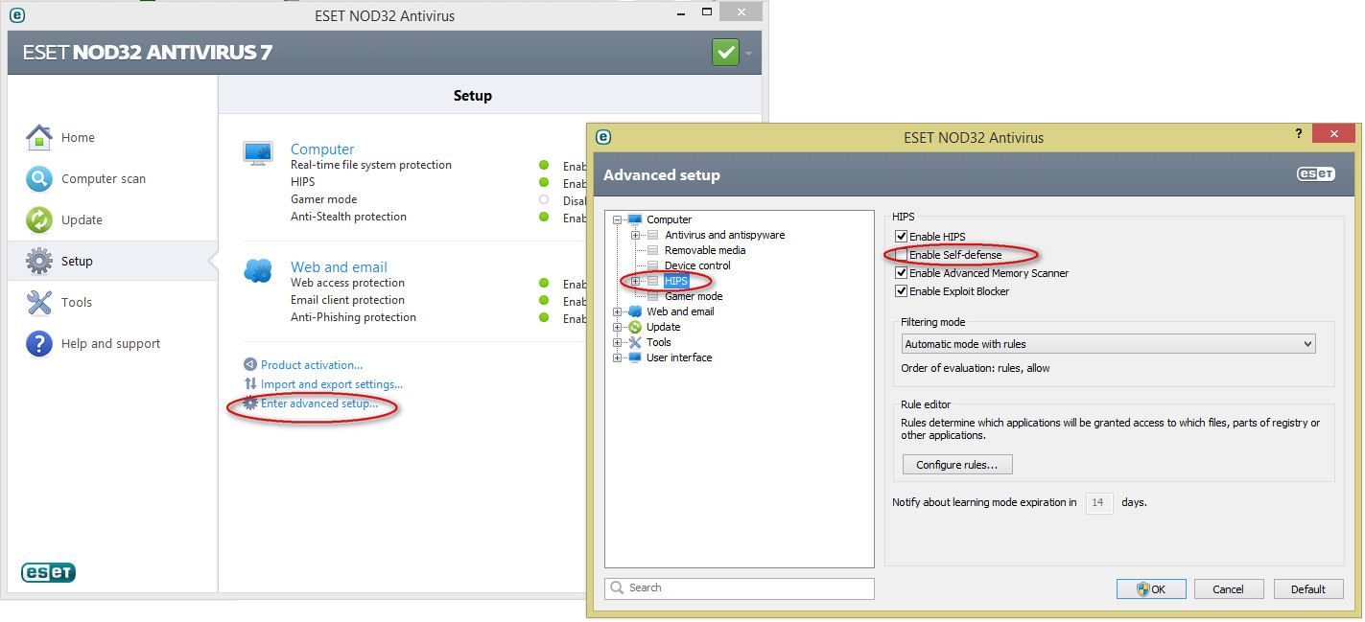The image size is (1365, 622).
Task: Click the search magnifier icon in Advanced setup
Action: [619, 588]
